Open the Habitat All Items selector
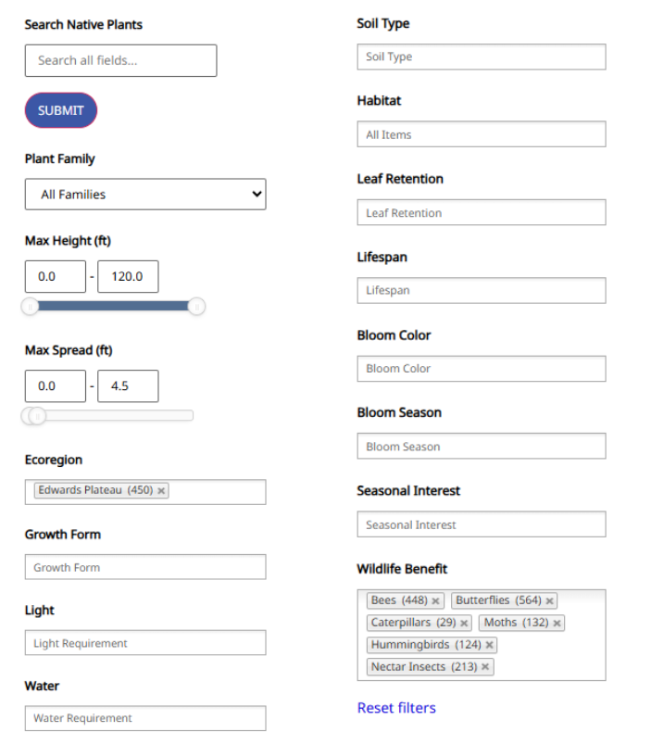Image resolution: width=651 pixels, height=732 pixels. click(x=482, y=134)
